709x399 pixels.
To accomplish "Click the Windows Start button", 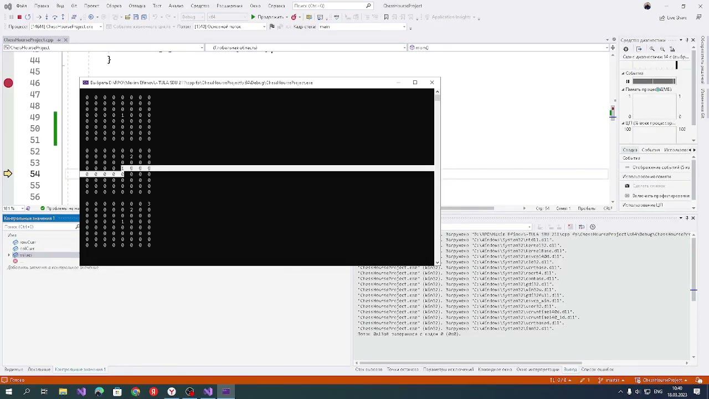I will pos(8,392).
